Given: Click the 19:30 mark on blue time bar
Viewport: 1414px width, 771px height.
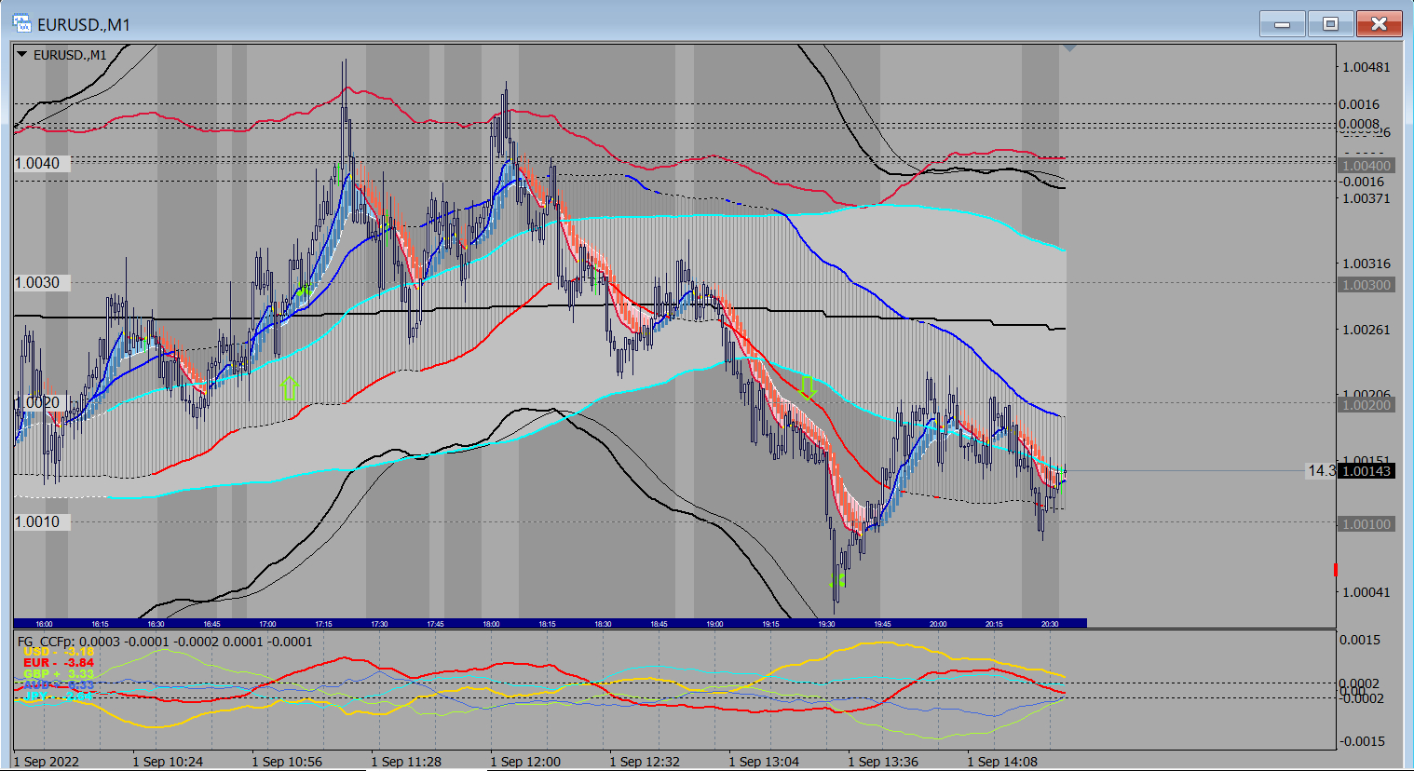Looking at the screenshot, I should click(826, 624).
